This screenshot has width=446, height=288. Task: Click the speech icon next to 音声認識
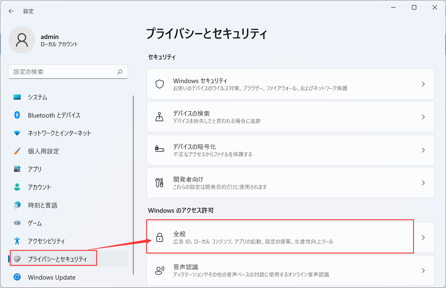point(160,270)
